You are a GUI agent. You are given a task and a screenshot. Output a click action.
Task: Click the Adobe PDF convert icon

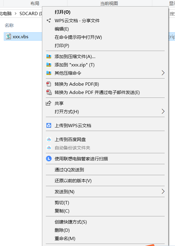[49, 84]
